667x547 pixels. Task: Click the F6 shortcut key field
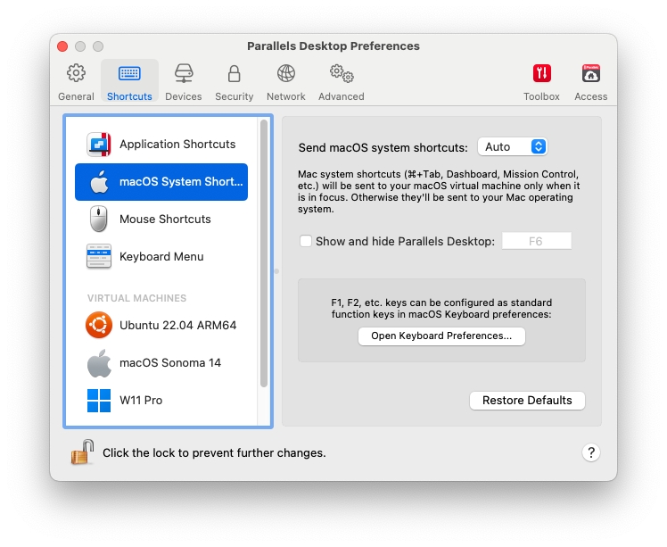point(536,241)
